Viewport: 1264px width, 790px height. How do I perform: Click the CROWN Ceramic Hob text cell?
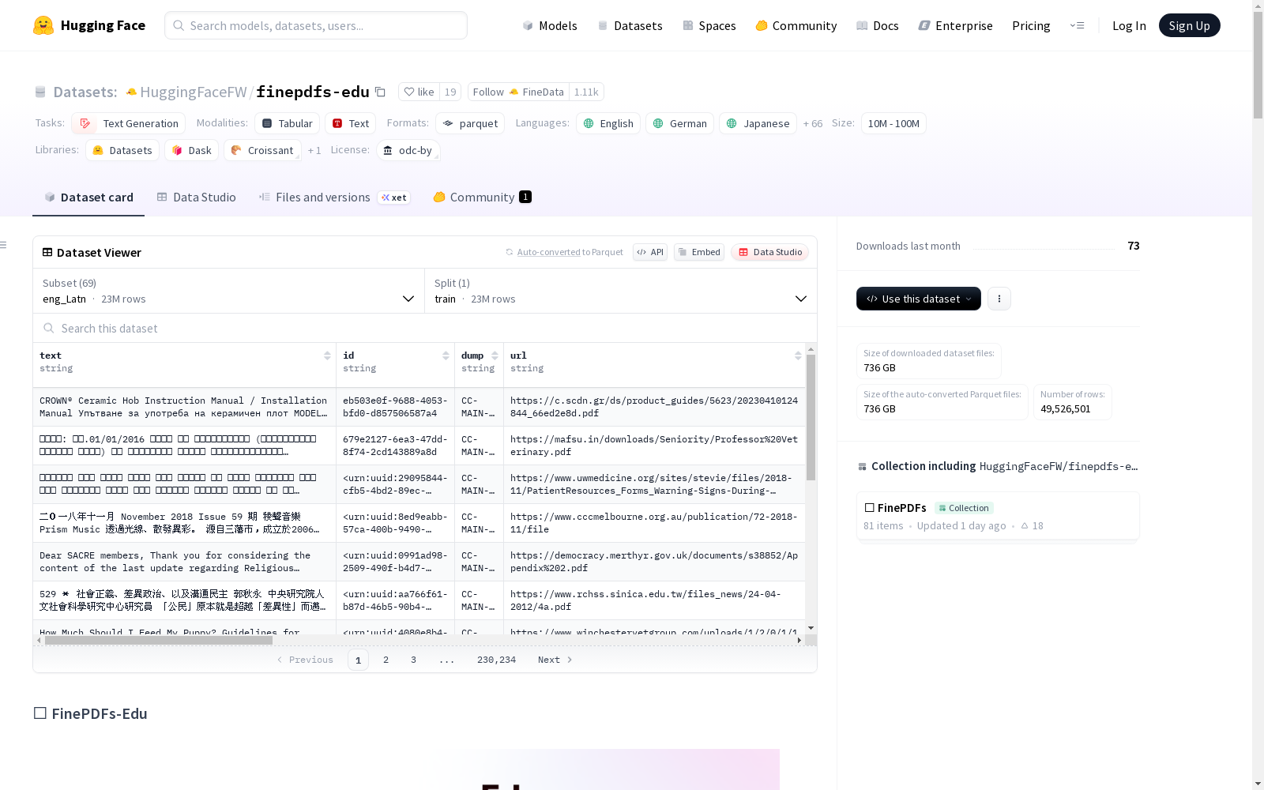coord(184,407)
